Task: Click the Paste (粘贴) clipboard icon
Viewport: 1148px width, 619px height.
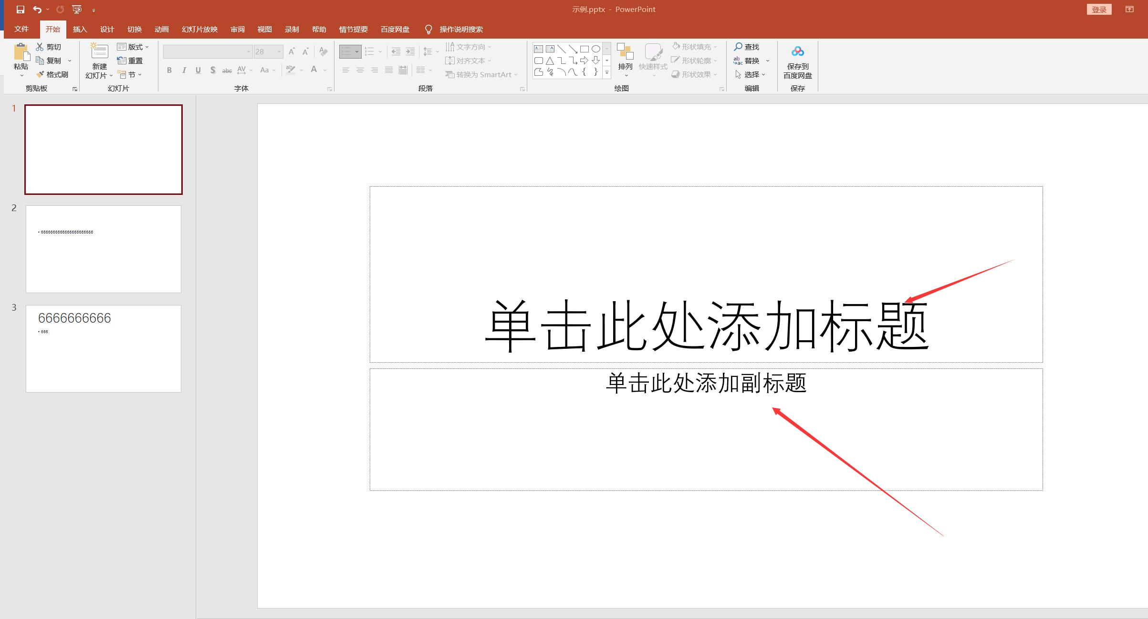Action: [x=21, y=52]
